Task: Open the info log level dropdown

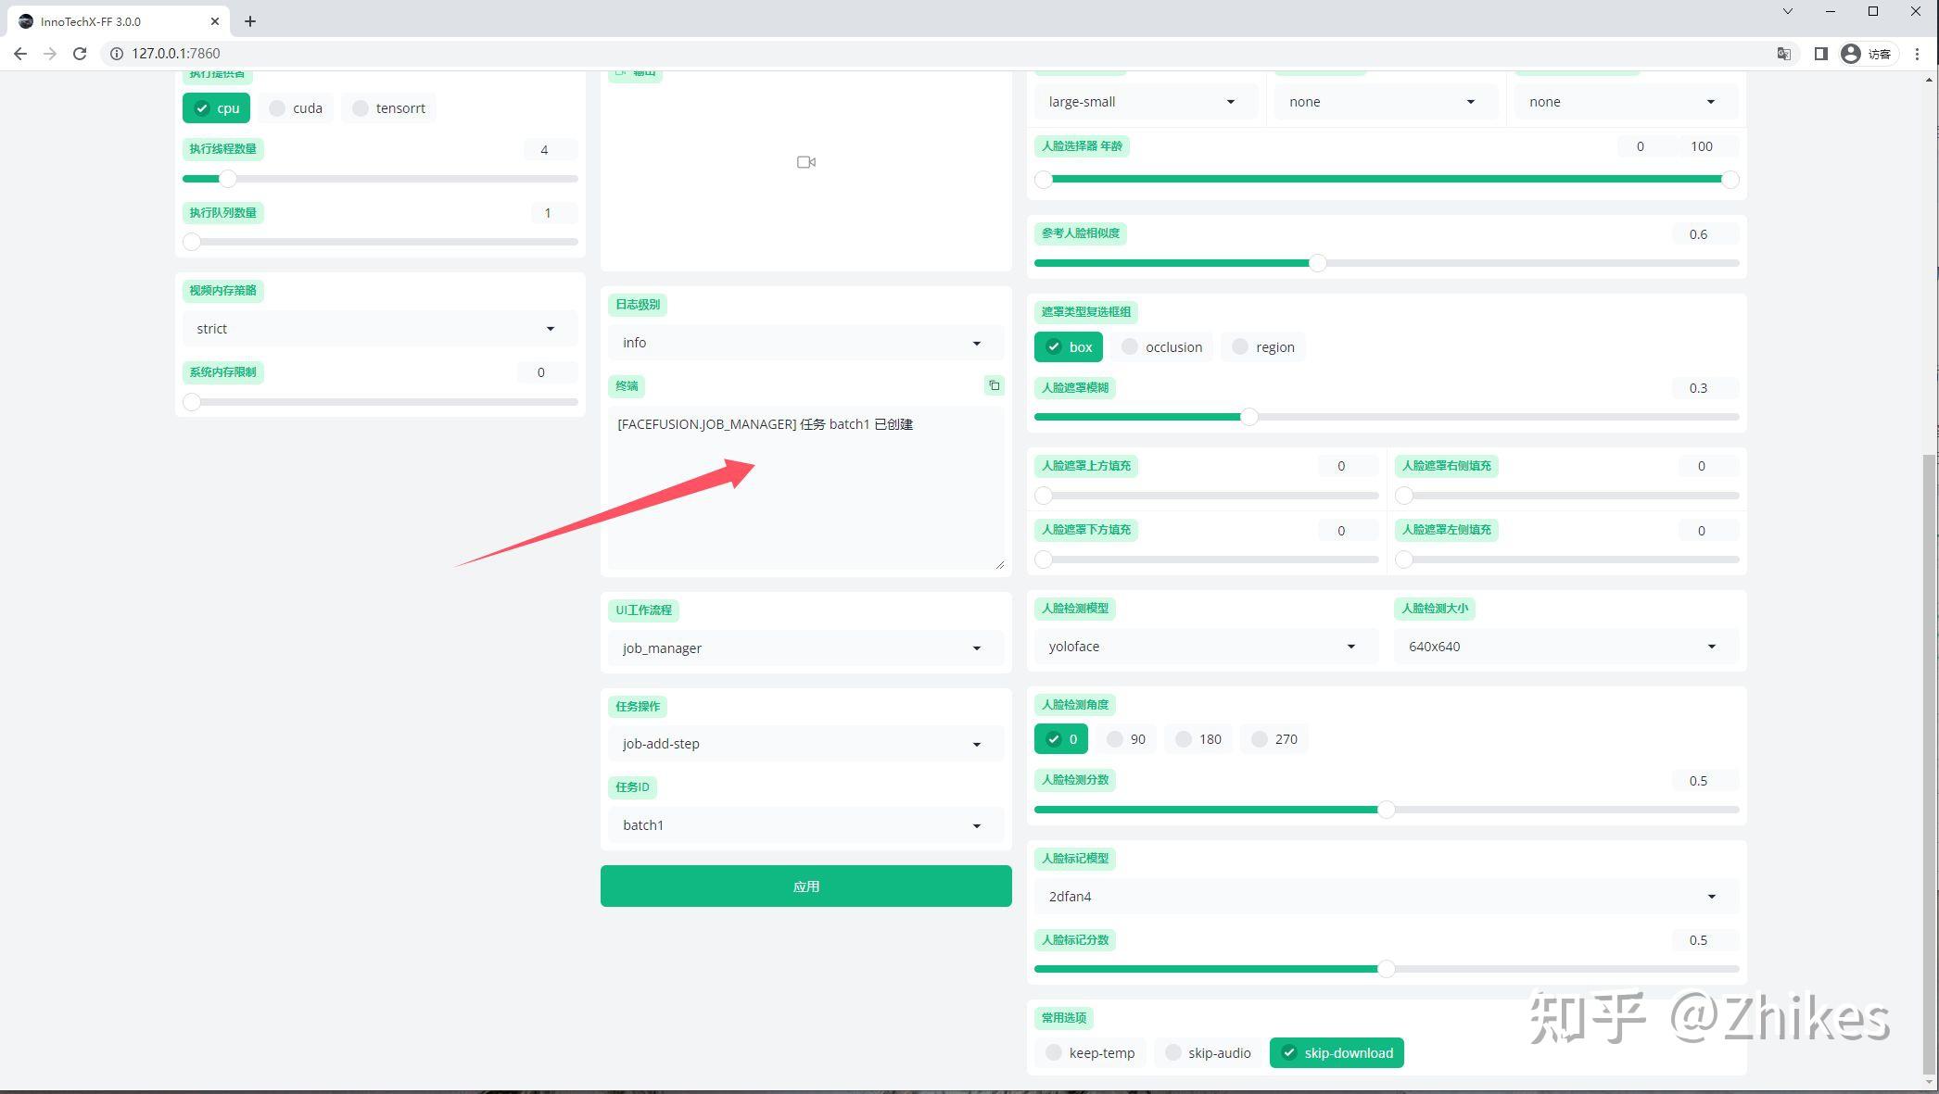Action: (x=806, y=343)
